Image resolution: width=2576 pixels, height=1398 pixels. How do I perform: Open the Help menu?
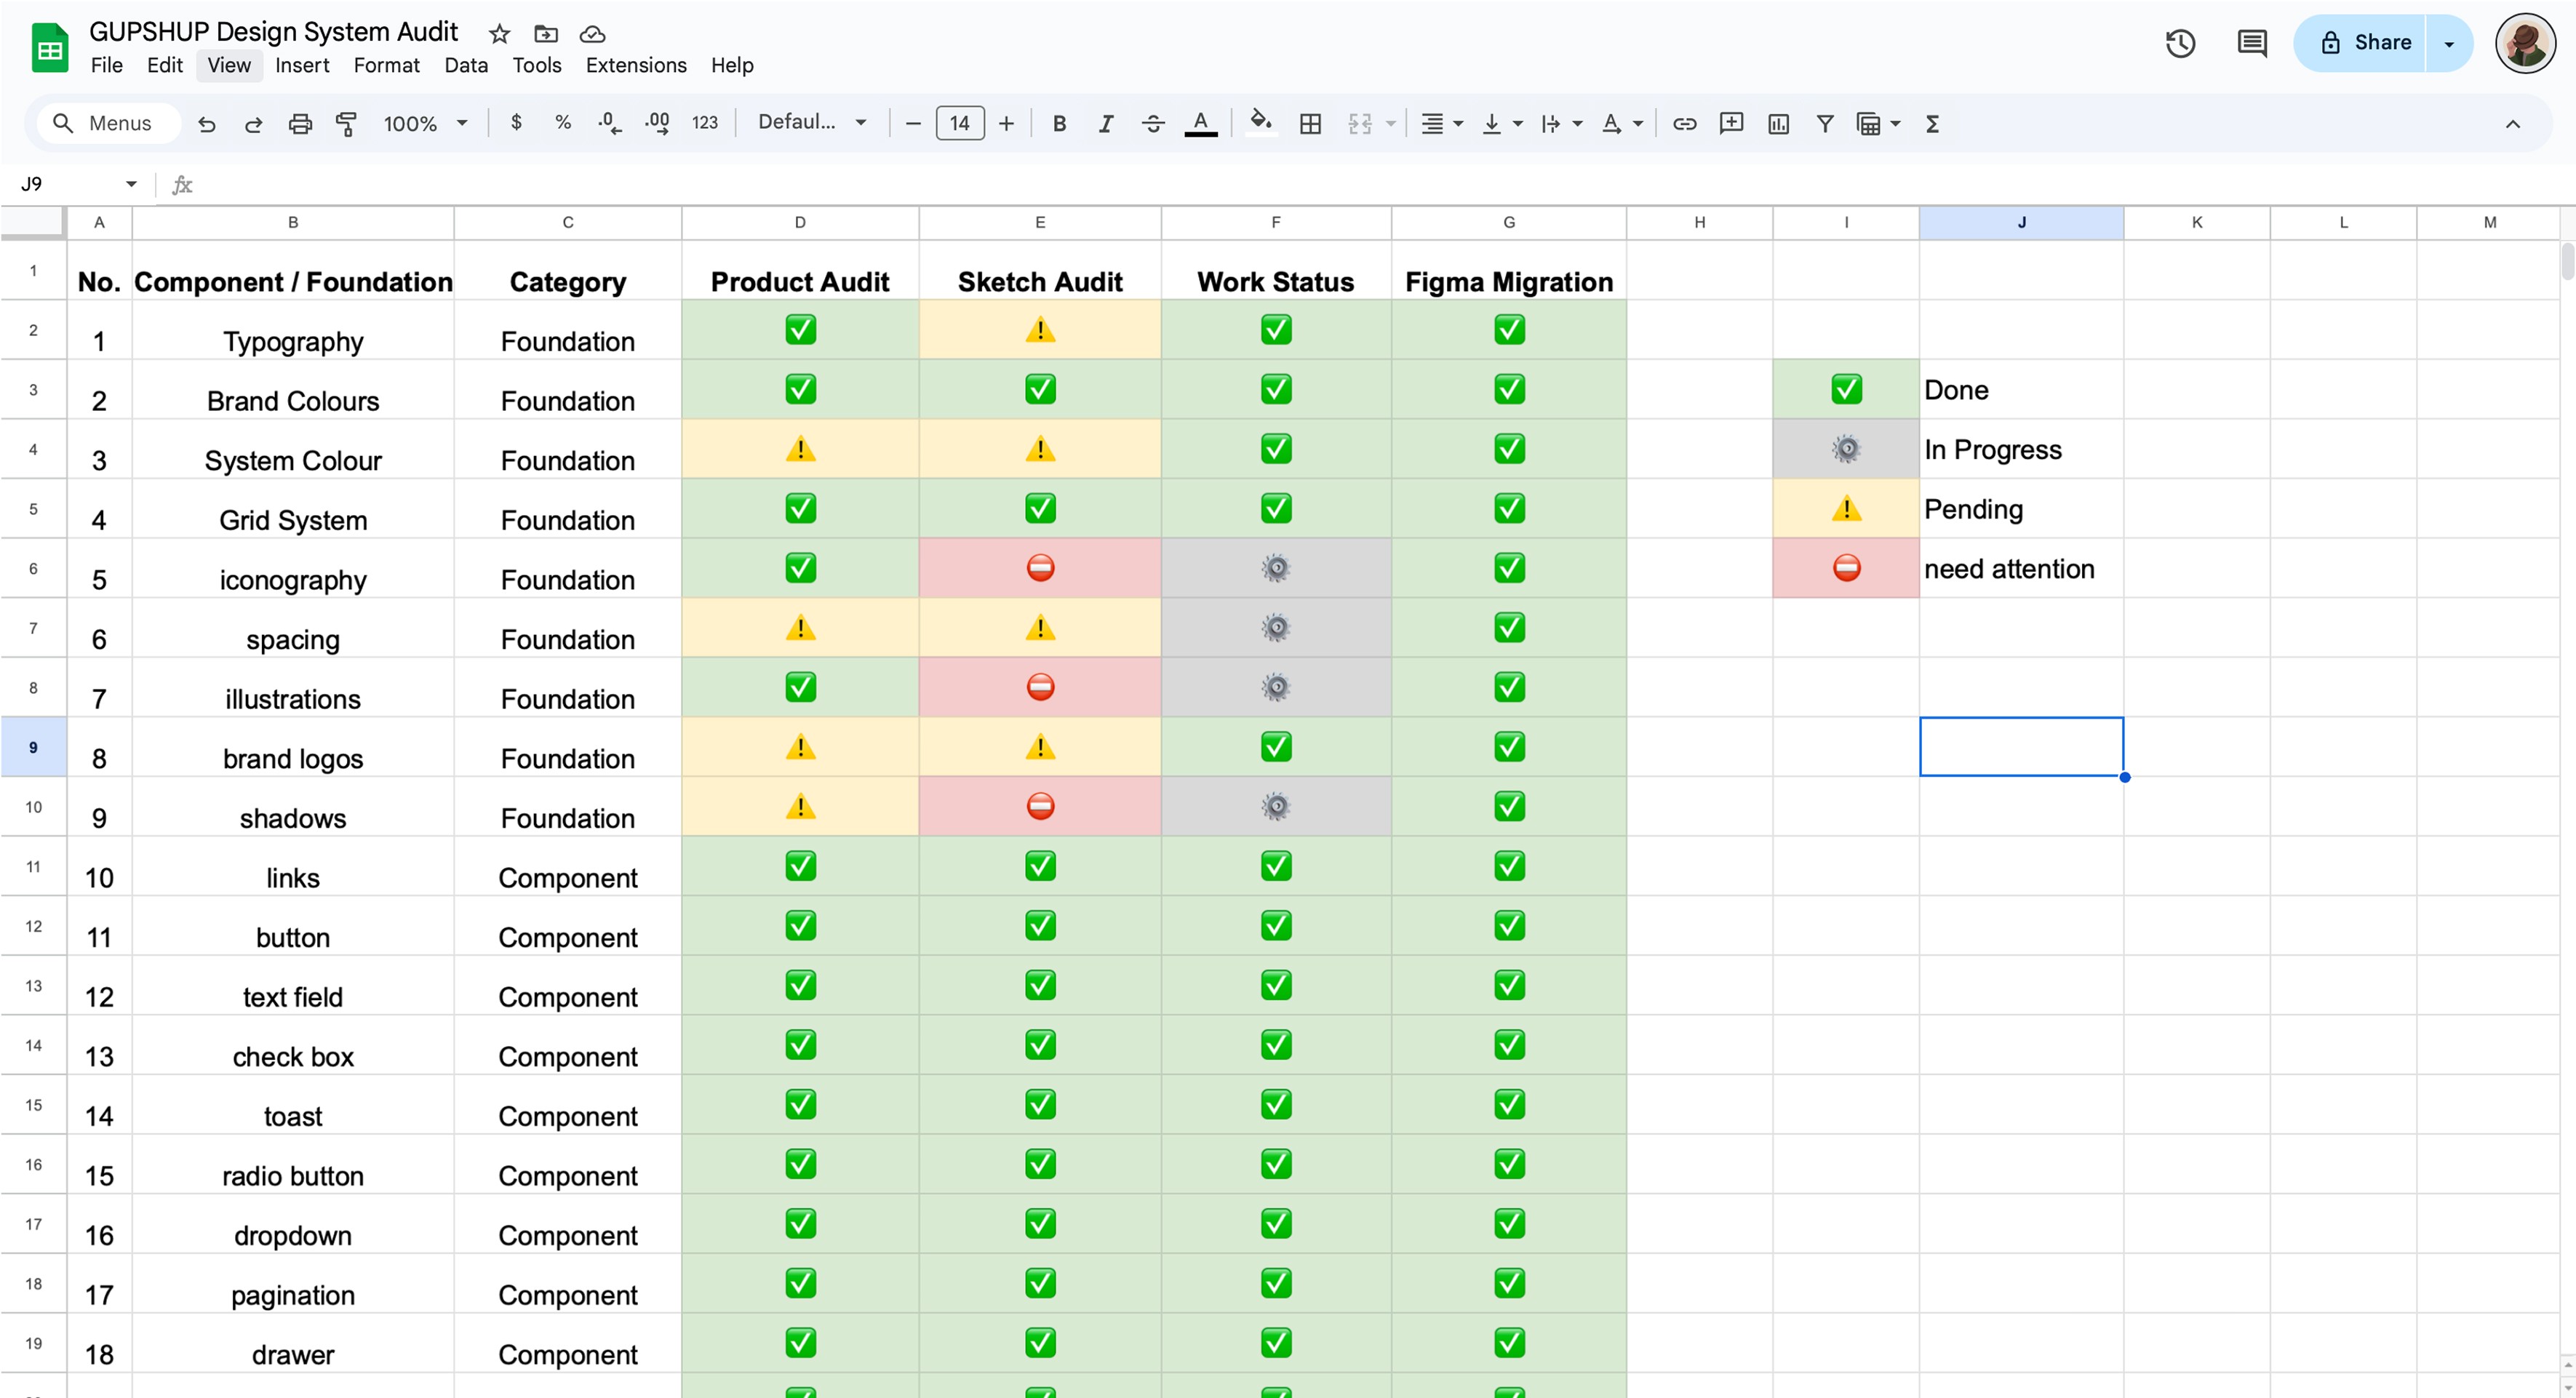coord(732,65)
